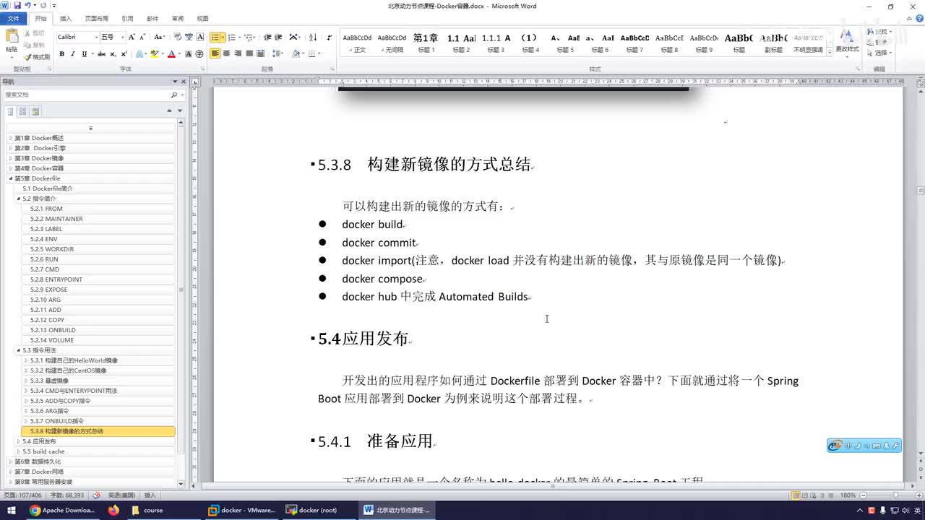
Task: Open the font size 五号 dropdown
Action: [121, 37]
